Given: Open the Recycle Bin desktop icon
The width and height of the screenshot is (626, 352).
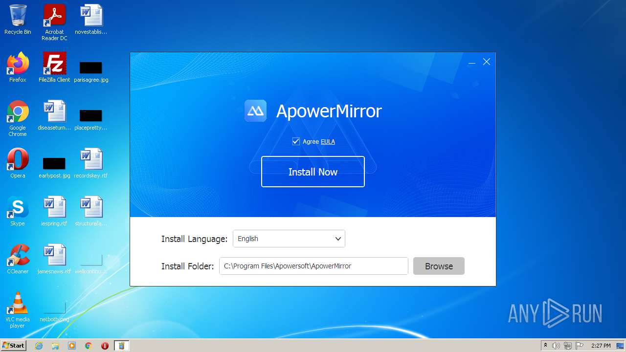Looking at the screenshot, I should point(18,20).
